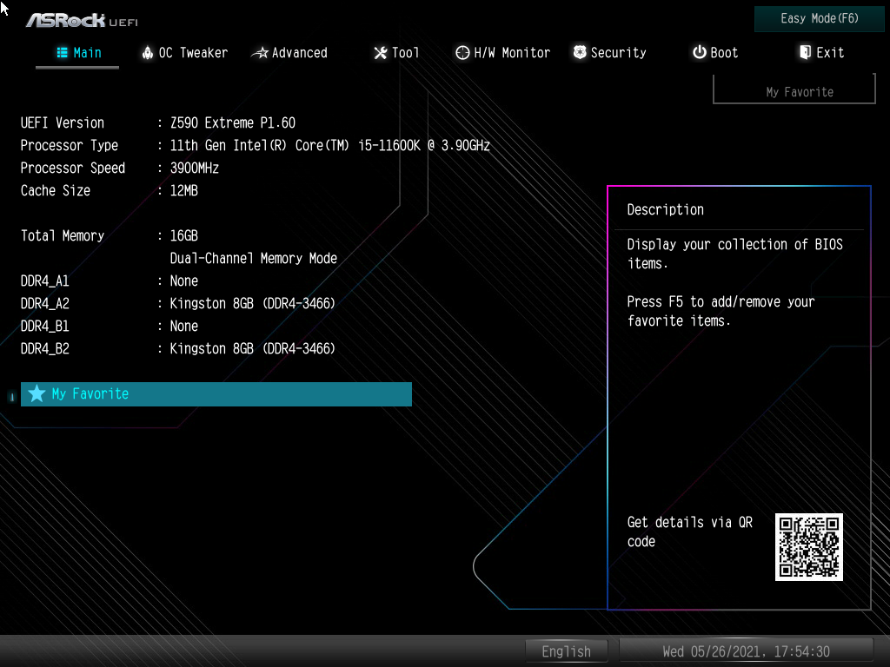890x667 pixels.
Task: Click the Exit door icon
Action: pyautogui.click(x=807, y=52)
